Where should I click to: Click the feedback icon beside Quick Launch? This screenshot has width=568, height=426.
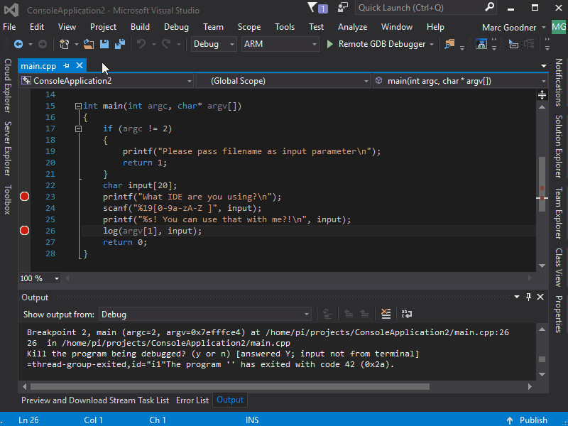(x=343, y=8)
